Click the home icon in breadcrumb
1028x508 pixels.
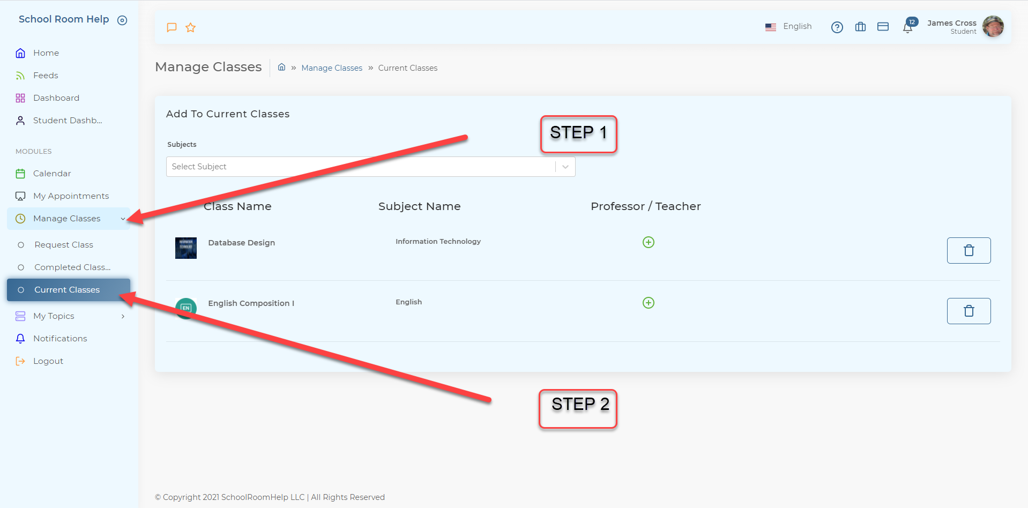point(281,68)
